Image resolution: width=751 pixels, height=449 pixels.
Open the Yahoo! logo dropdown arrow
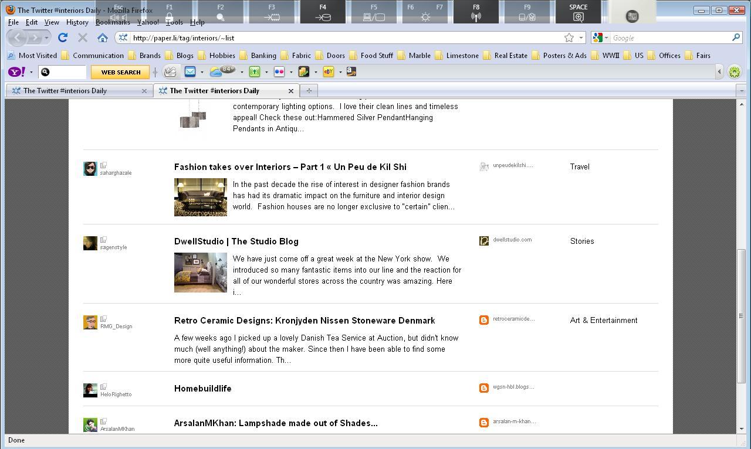[31, 72]
